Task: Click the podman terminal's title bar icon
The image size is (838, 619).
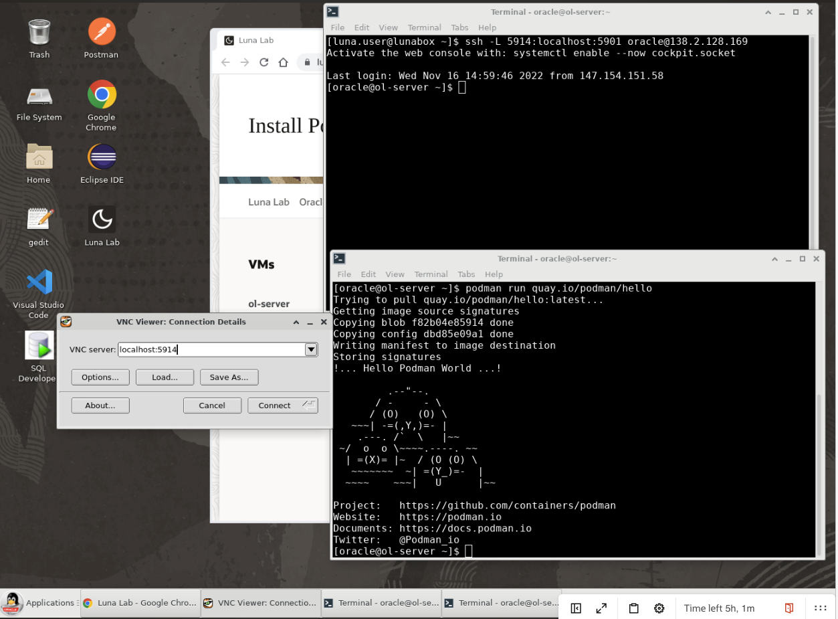Action: [x=339, y=258]
